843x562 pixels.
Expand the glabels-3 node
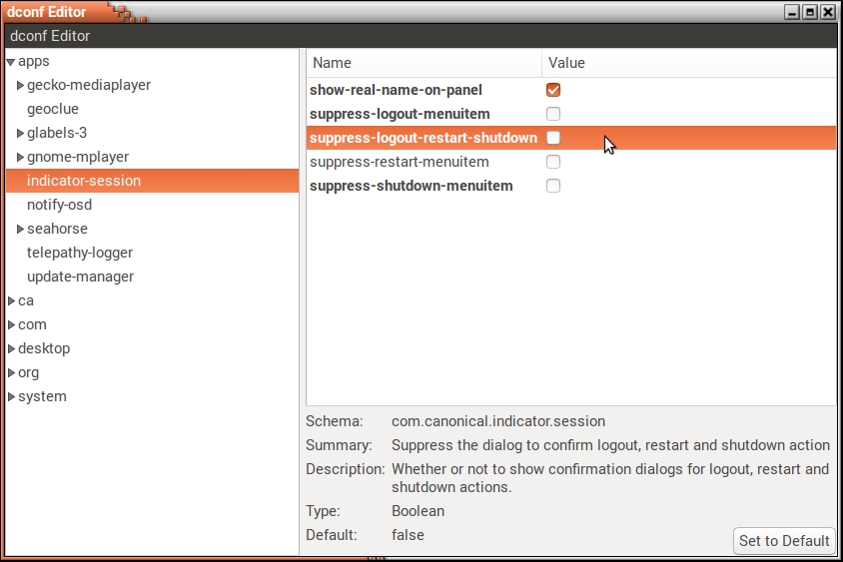click(x=20, y=134)
